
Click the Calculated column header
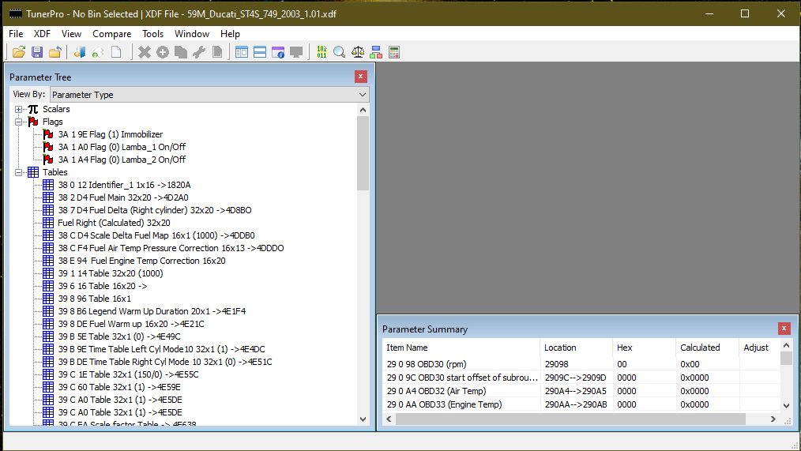(708, 348)
